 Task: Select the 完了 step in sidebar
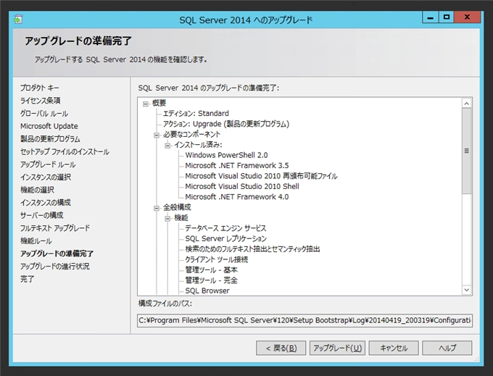[x=28, y=279]
